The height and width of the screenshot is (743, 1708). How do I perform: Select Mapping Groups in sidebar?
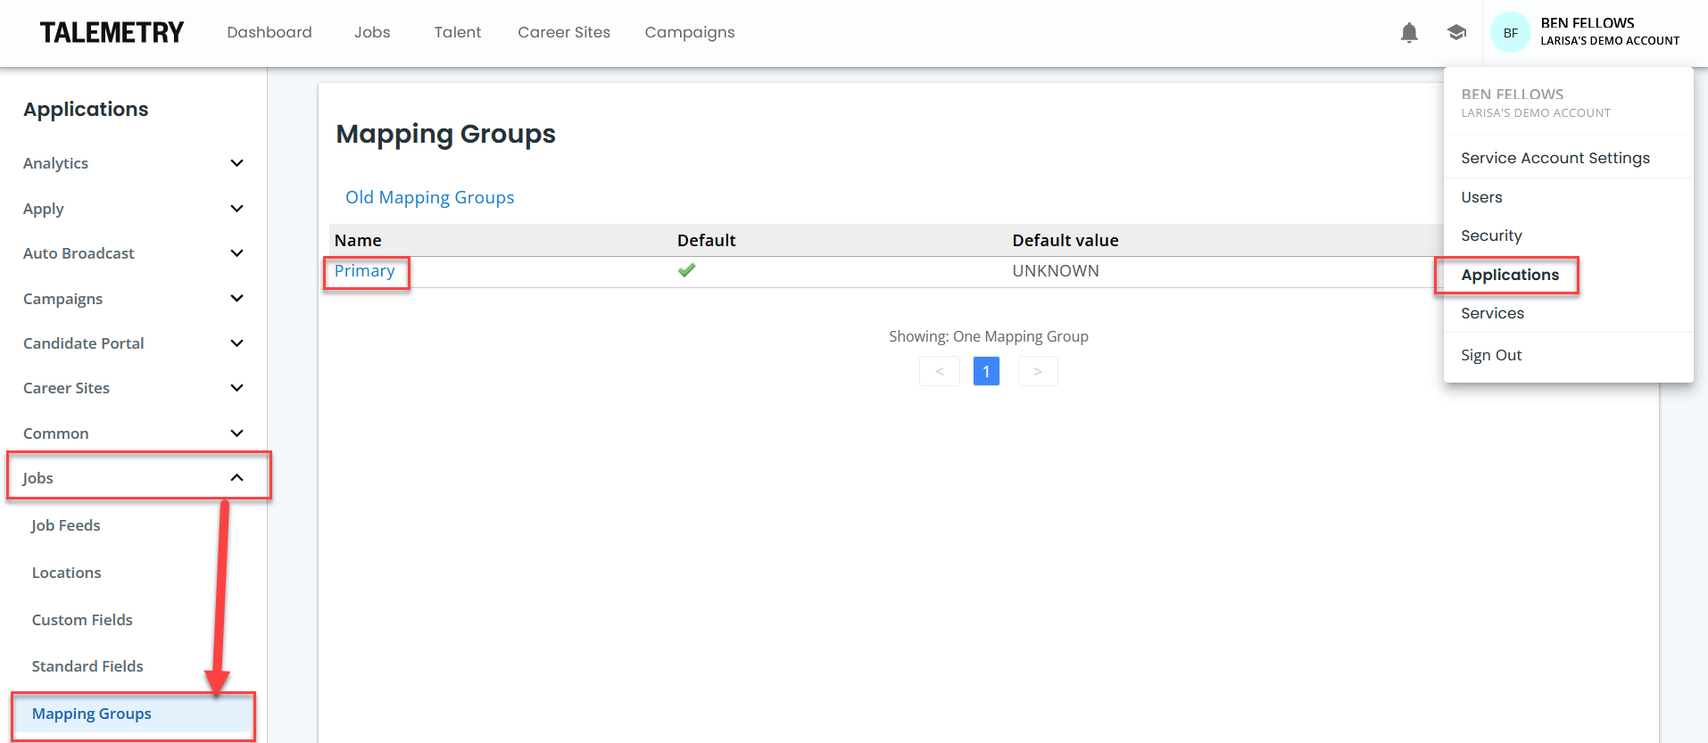tap(92, 714)
